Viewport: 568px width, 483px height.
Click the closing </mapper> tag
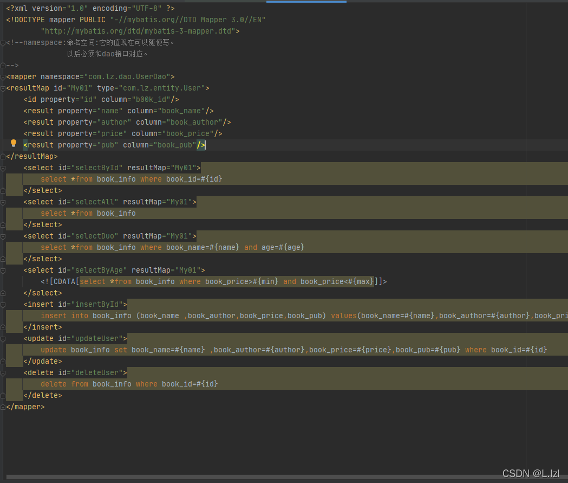click(25, 407)
